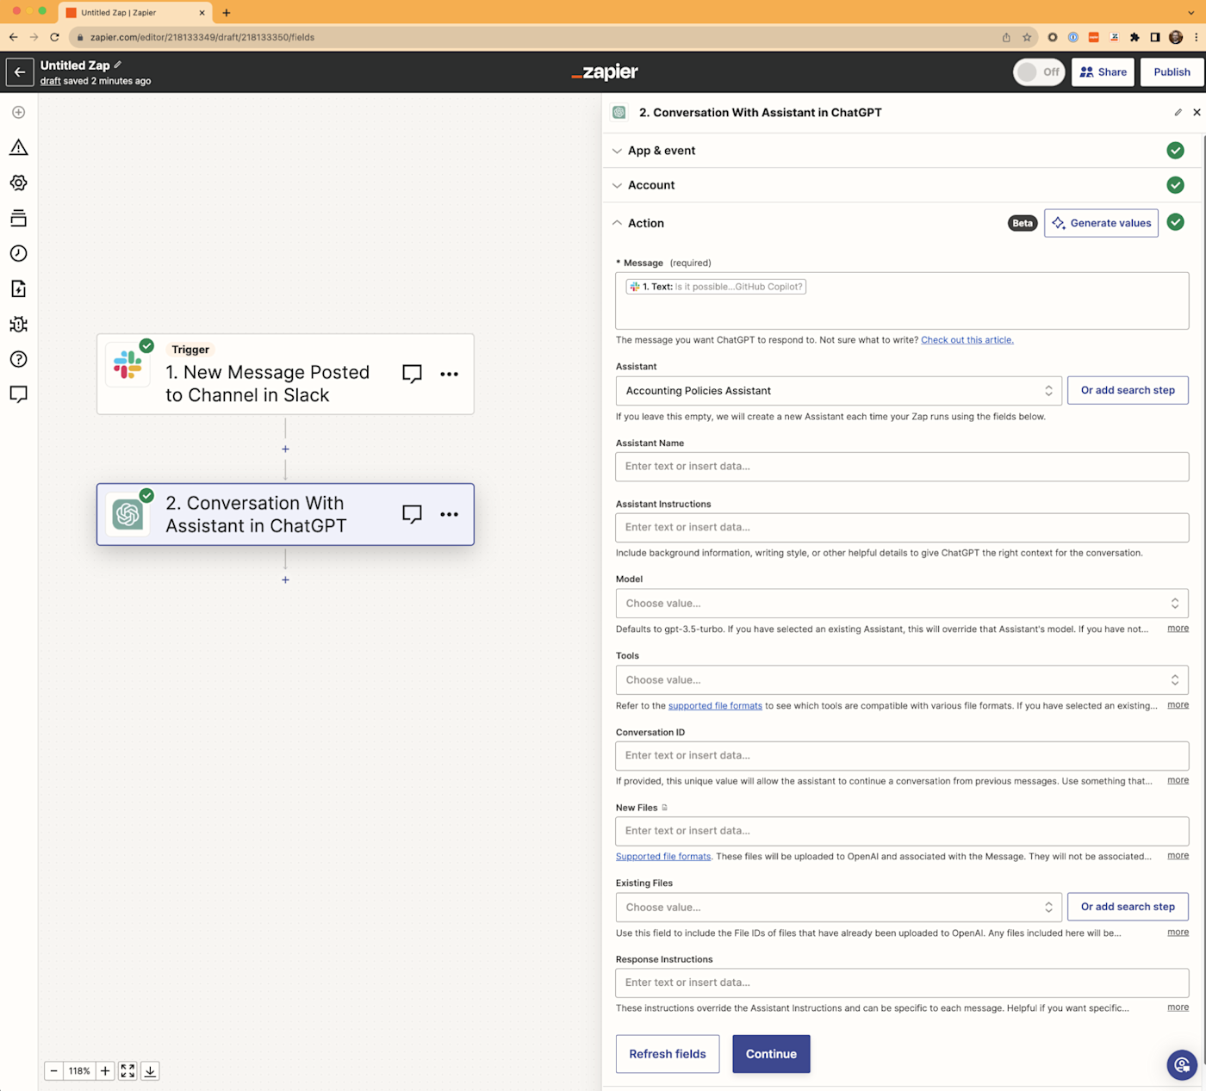Image resolution: width=1206 pixels, height=1091 pixels.
Task: Toggle the Zap On/Off switch
Action: [x=1039, y=72]
